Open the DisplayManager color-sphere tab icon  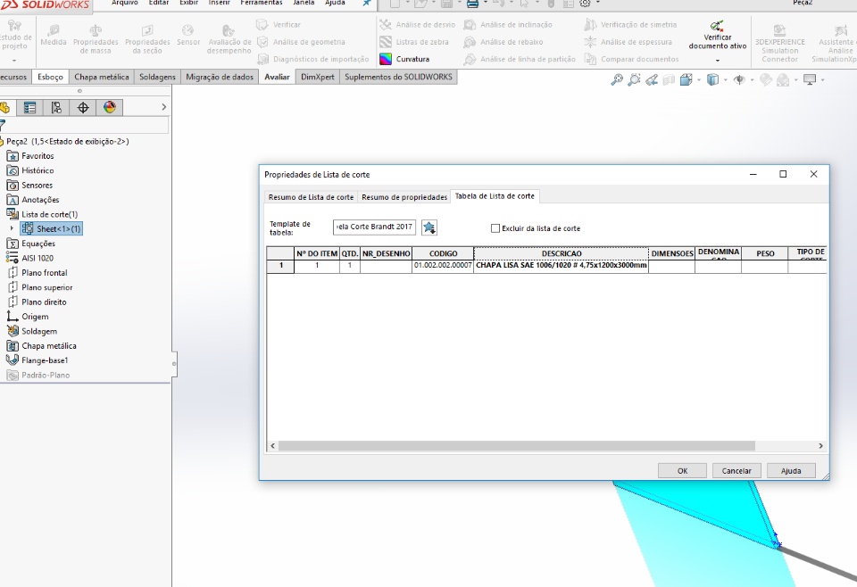pos(110,108)
